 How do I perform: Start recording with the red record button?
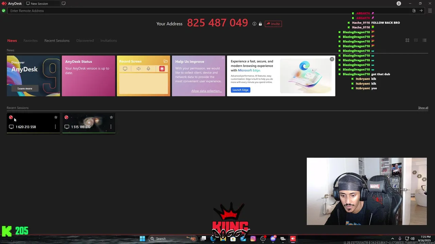tap(162, 69)
